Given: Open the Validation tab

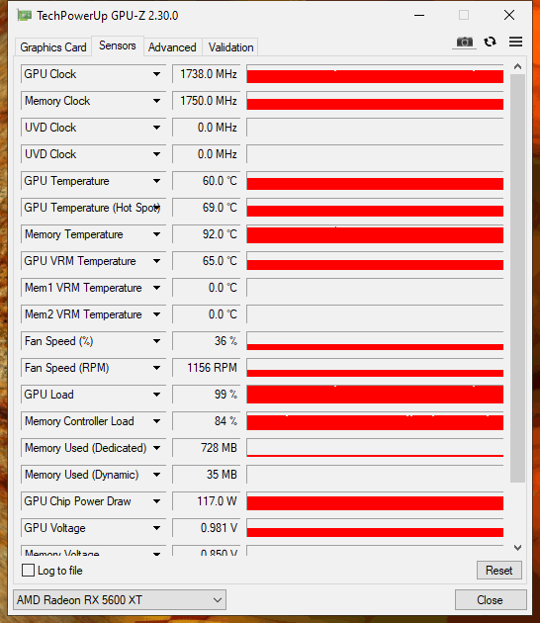Looking at the screenshot, I should tap(230, 47).
